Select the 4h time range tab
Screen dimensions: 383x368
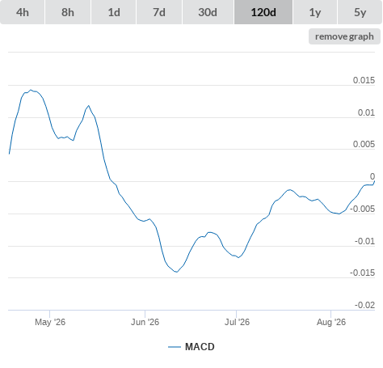(x=23, y=12)
